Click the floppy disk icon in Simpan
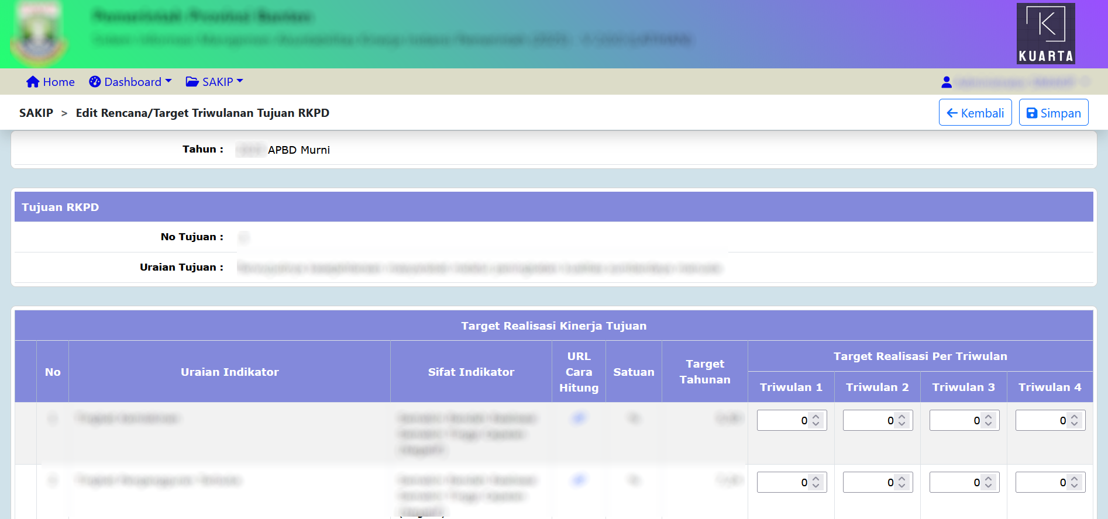This screenshot has height=519, width=1108. pyautogui.click(x=1032, y=113)
